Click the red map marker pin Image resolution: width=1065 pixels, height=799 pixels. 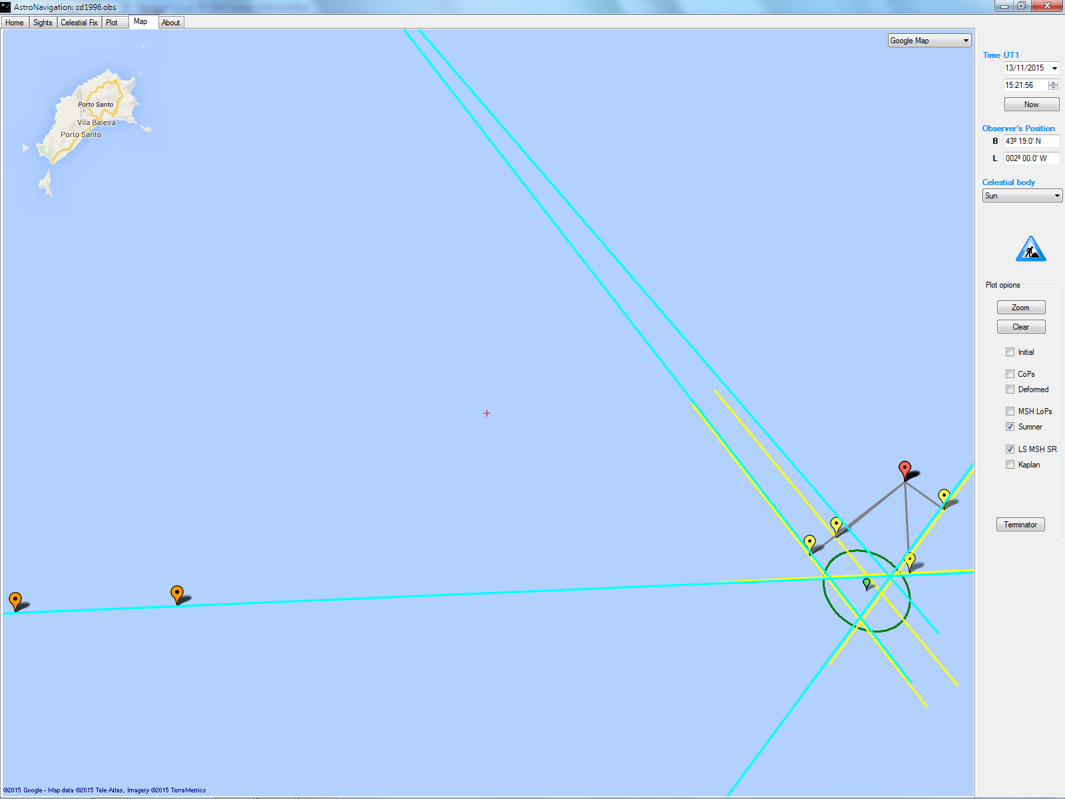pos(905,469)
